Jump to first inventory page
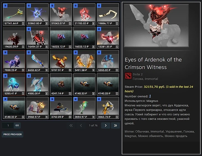This screenshot has height=156, width=202. pos(71,125)
